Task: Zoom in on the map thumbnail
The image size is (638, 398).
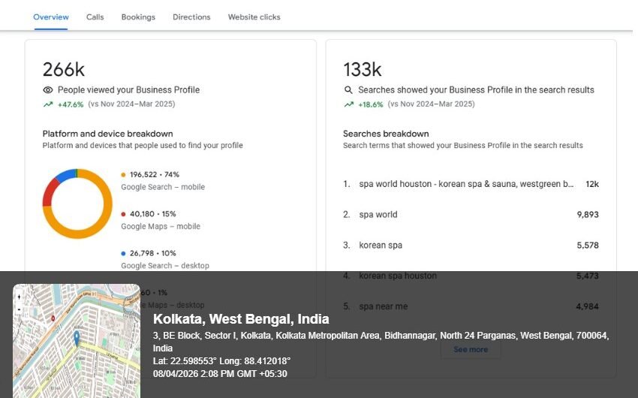Action: pyautogui.click(x=19, y=297)
